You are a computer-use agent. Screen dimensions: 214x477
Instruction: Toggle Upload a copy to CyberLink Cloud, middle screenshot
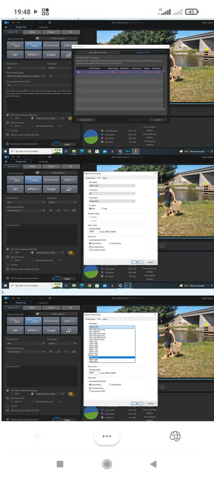click(x=8, y=269)
